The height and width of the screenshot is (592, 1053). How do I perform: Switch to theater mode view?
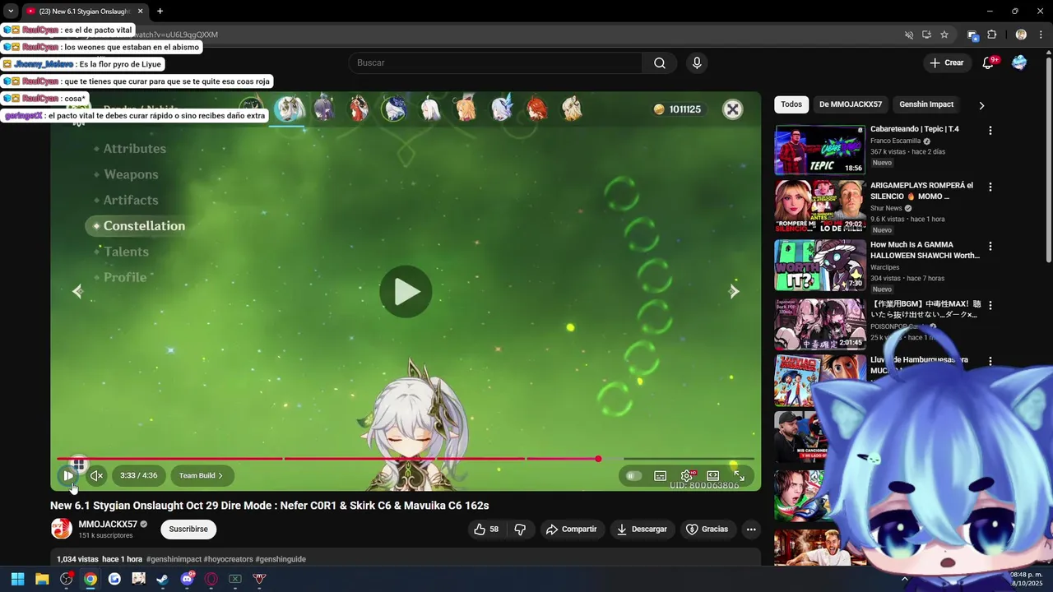click(712, 475)
